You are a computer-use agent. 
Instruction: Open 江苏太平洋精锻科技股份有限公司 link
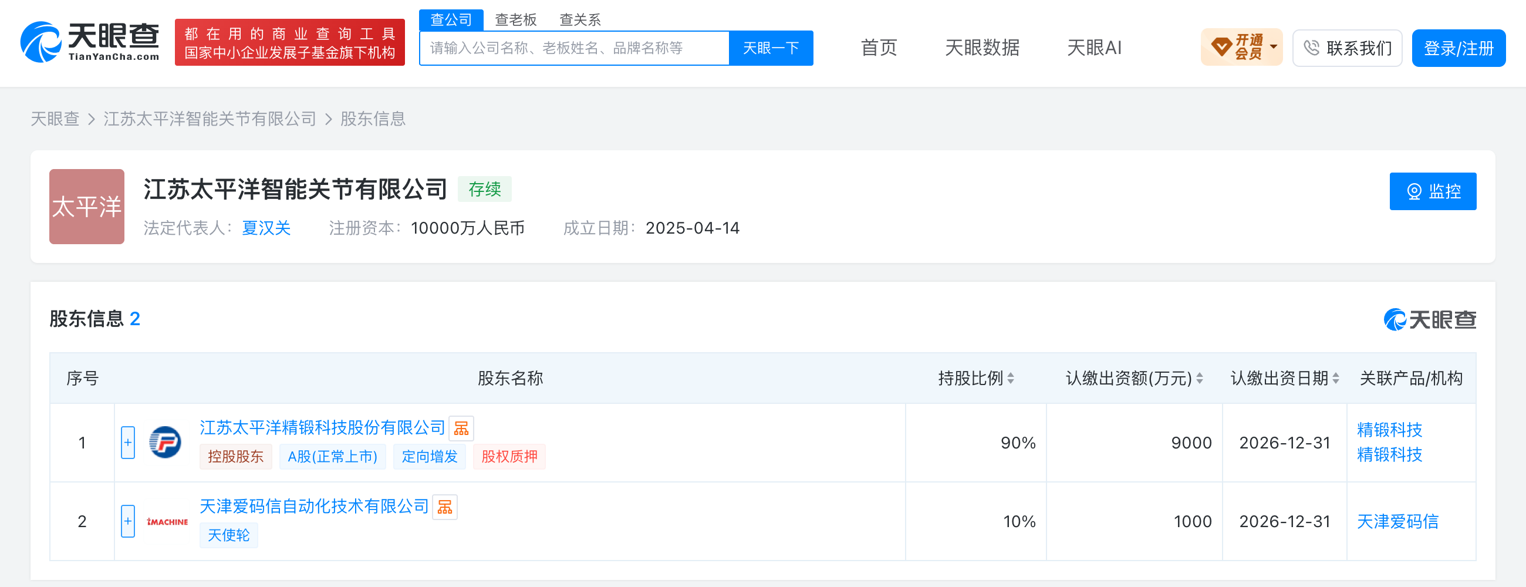[322, 427]
